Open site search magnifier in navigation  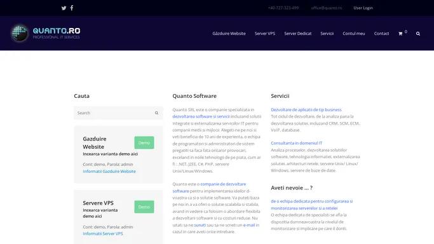click(418, 34)
